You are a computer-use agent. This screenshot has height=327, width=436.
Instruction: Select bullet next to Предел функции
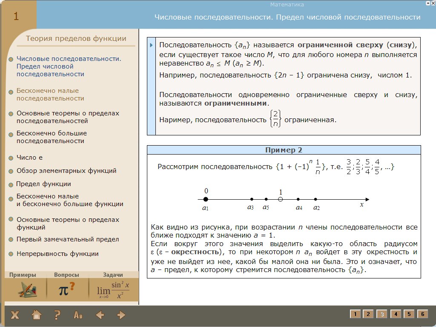point(11,185)
